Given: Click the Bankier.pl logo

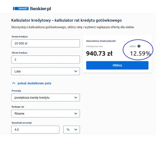Looking at the screenshot, I should coord(40,8).
